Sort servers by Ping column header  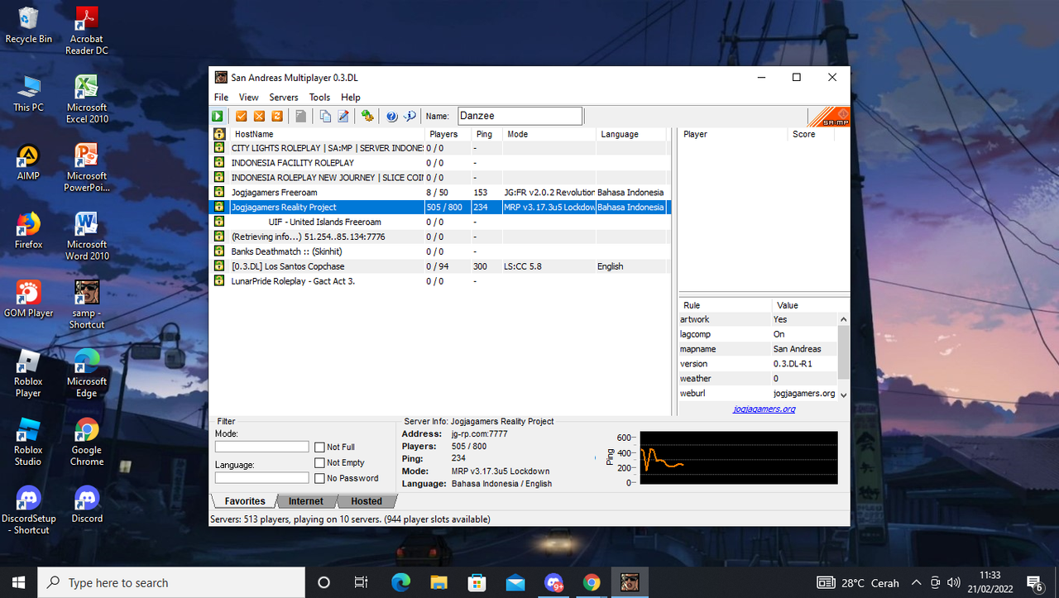[486, 134]
